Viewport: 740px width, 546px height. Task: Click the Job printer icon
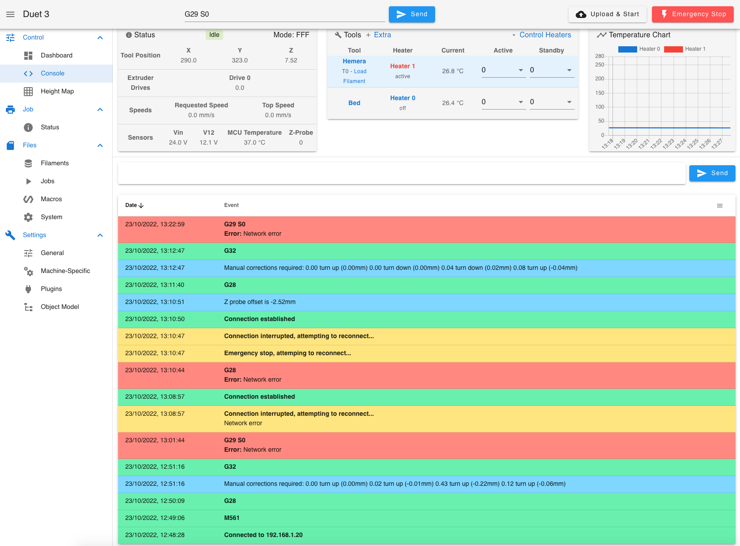(x=10, y=110)
